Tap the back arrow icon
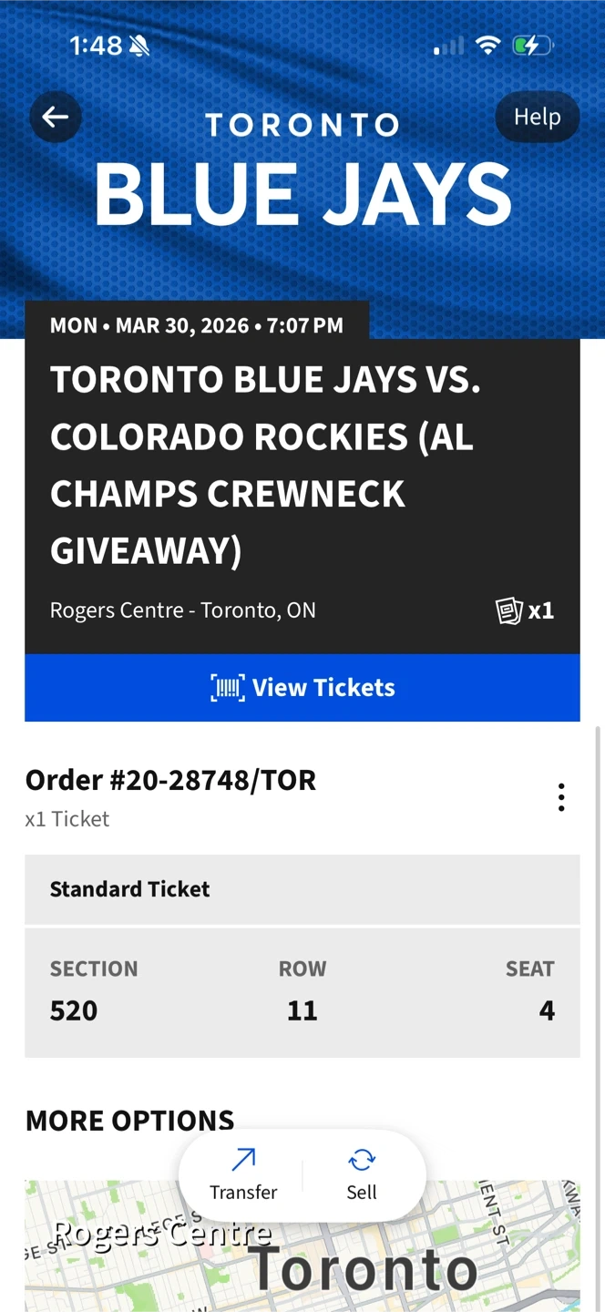This screenshot has width=605, height=1312. click(x=56, y=117)
